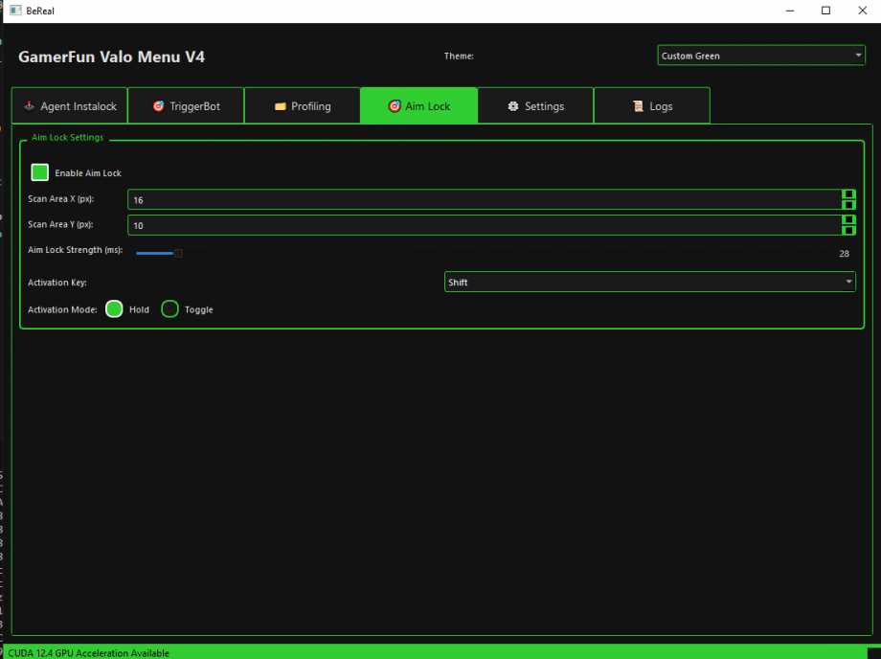Image resolution: width=881 pixels, height=659 pixels.
Task: Switch to the Profiling tab
Action: tap(302, 105)
